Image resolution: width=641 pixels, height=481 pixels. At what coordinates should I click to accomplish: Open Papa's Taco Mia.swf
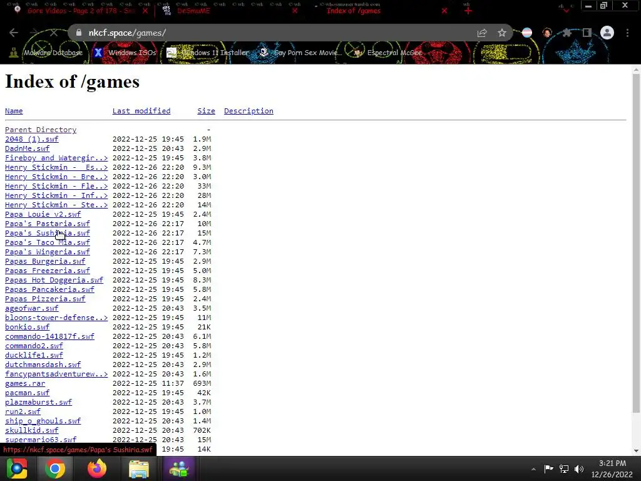pos(48,242)
